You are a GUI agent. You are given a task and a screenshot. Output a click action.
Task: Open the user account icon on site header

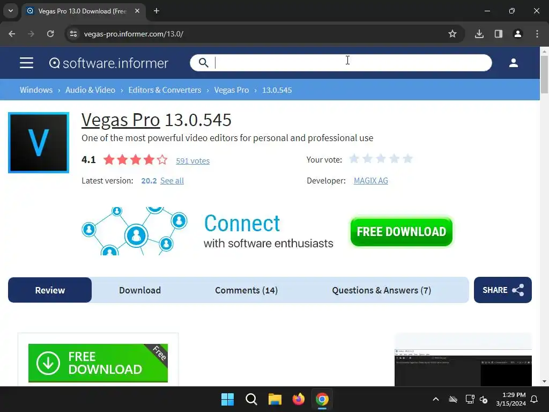click(x=513, y=63)
